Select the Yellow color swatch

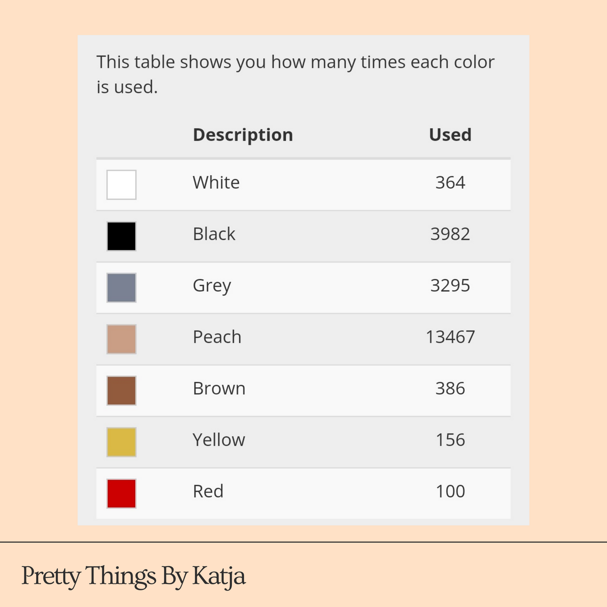pyautogui.click(x=121, y=442)
